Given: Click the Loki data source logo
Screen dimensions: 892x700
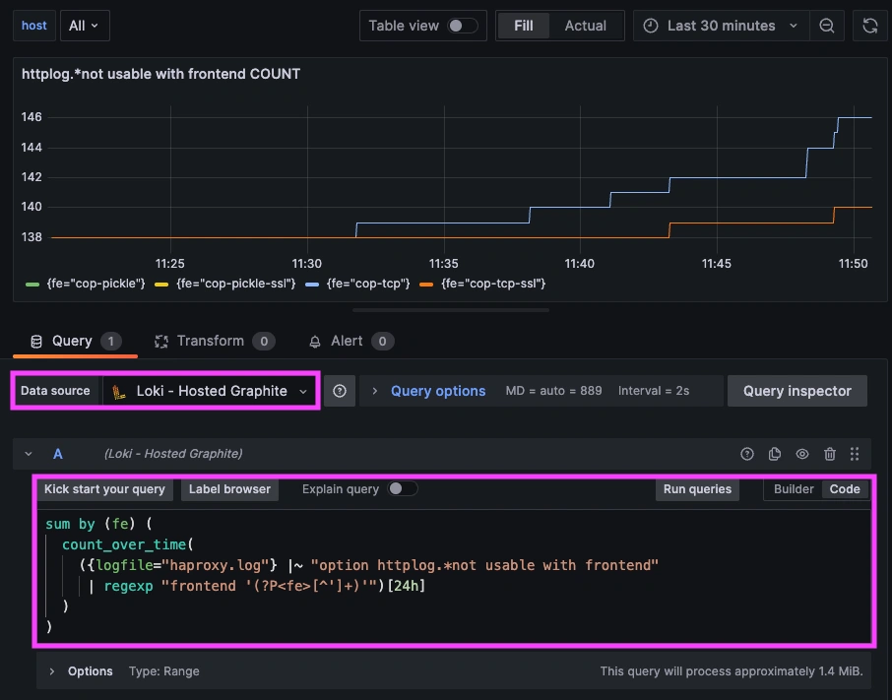Looking at the screenshot, I should click(119, 391).
